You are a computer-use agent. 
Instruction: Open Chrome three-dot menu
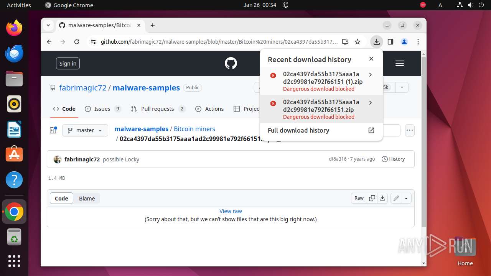(x=418, y=42)
